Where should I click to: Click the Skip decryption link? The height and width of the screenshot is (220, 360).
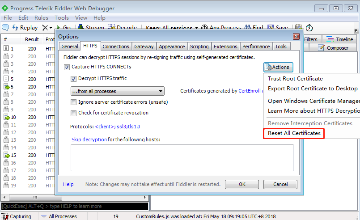pos(89,140)
